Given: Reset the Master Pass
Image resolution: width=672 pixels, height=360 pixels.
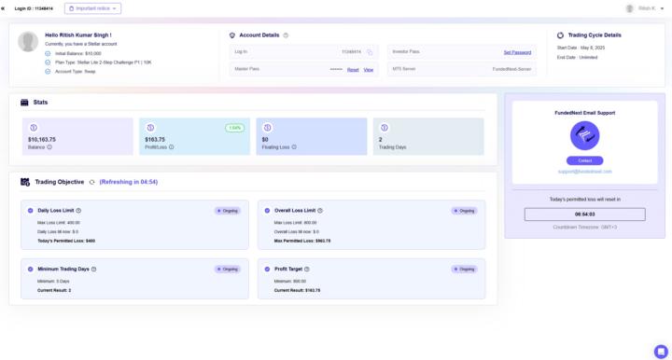Looking at the screenshot, I should point(353,70).
